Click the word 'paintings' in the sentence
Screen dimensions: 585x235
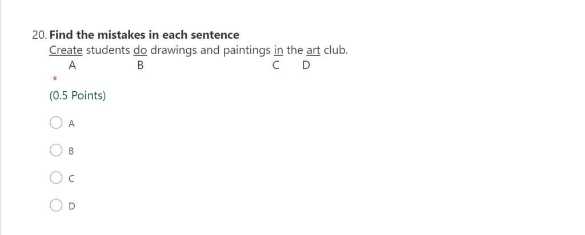[x=246, y=50]
